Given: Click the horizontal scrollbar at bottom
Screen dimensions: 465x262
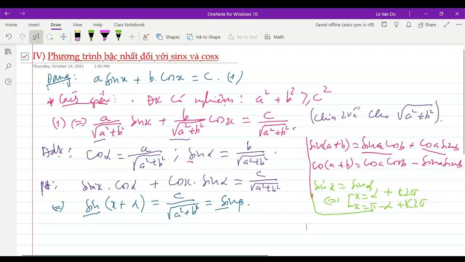Looking at the screenshot, I should click(x=145, y=255).
